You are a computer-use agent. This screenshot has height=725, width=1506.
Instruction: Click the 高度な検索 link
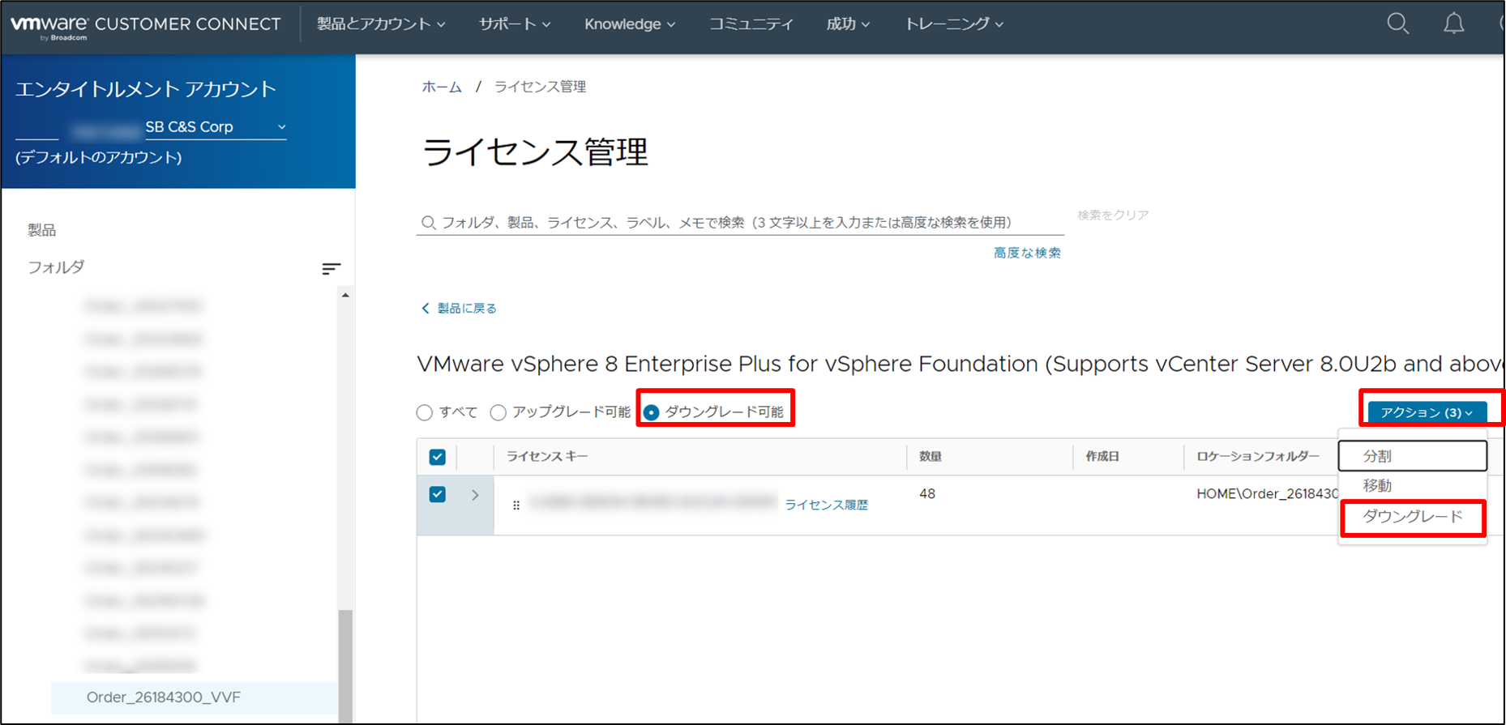[x=1027, y=253]
